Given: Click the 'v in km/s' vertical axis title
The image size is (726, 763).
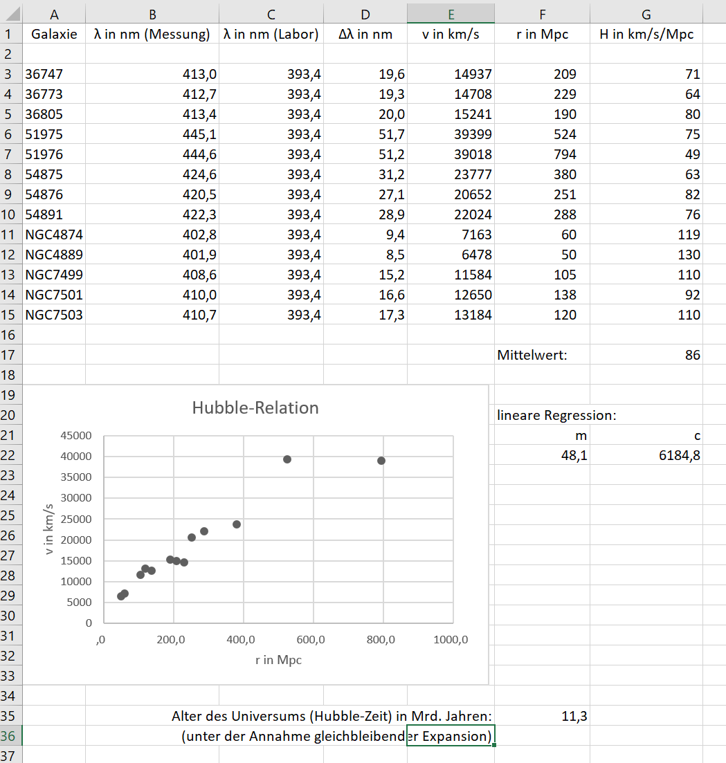Looking at the screenshot, I should [50, 529].
